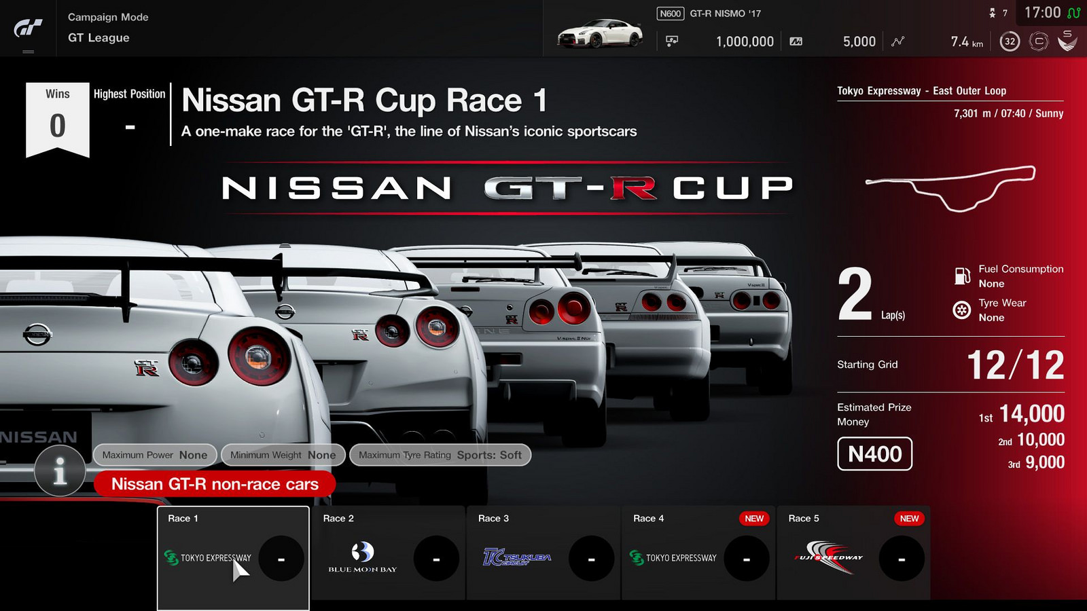The width and height of the screenshot is (1087, 611).
Task: Click the mileage points icon beside 5,000
Action: pos(795,41)
